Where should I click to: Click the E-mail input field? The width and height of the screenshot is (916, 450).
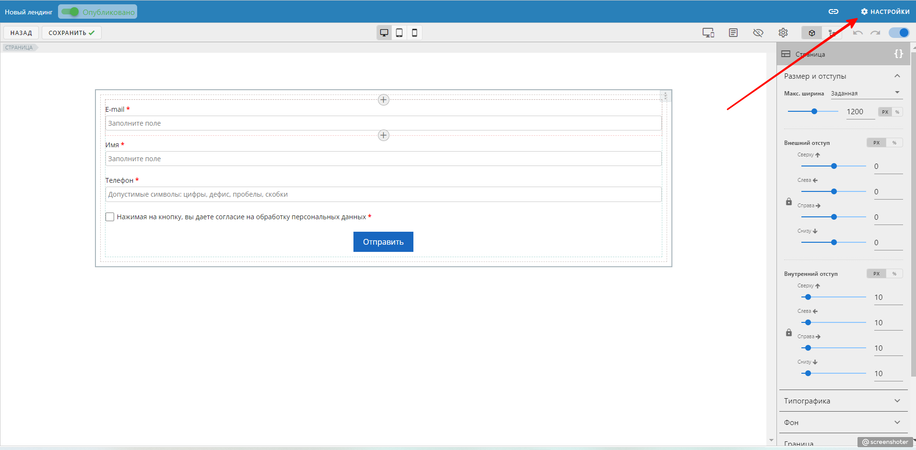[x=383, y=123]
